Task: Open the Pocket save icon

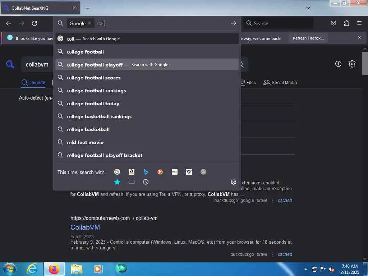Action: coord(333,23)
